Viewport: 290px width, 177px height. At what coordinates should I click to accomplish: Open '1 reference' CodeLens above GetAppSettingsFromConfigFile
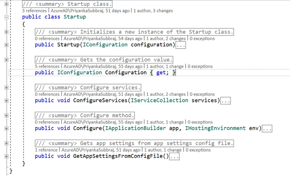coord(47,150)
